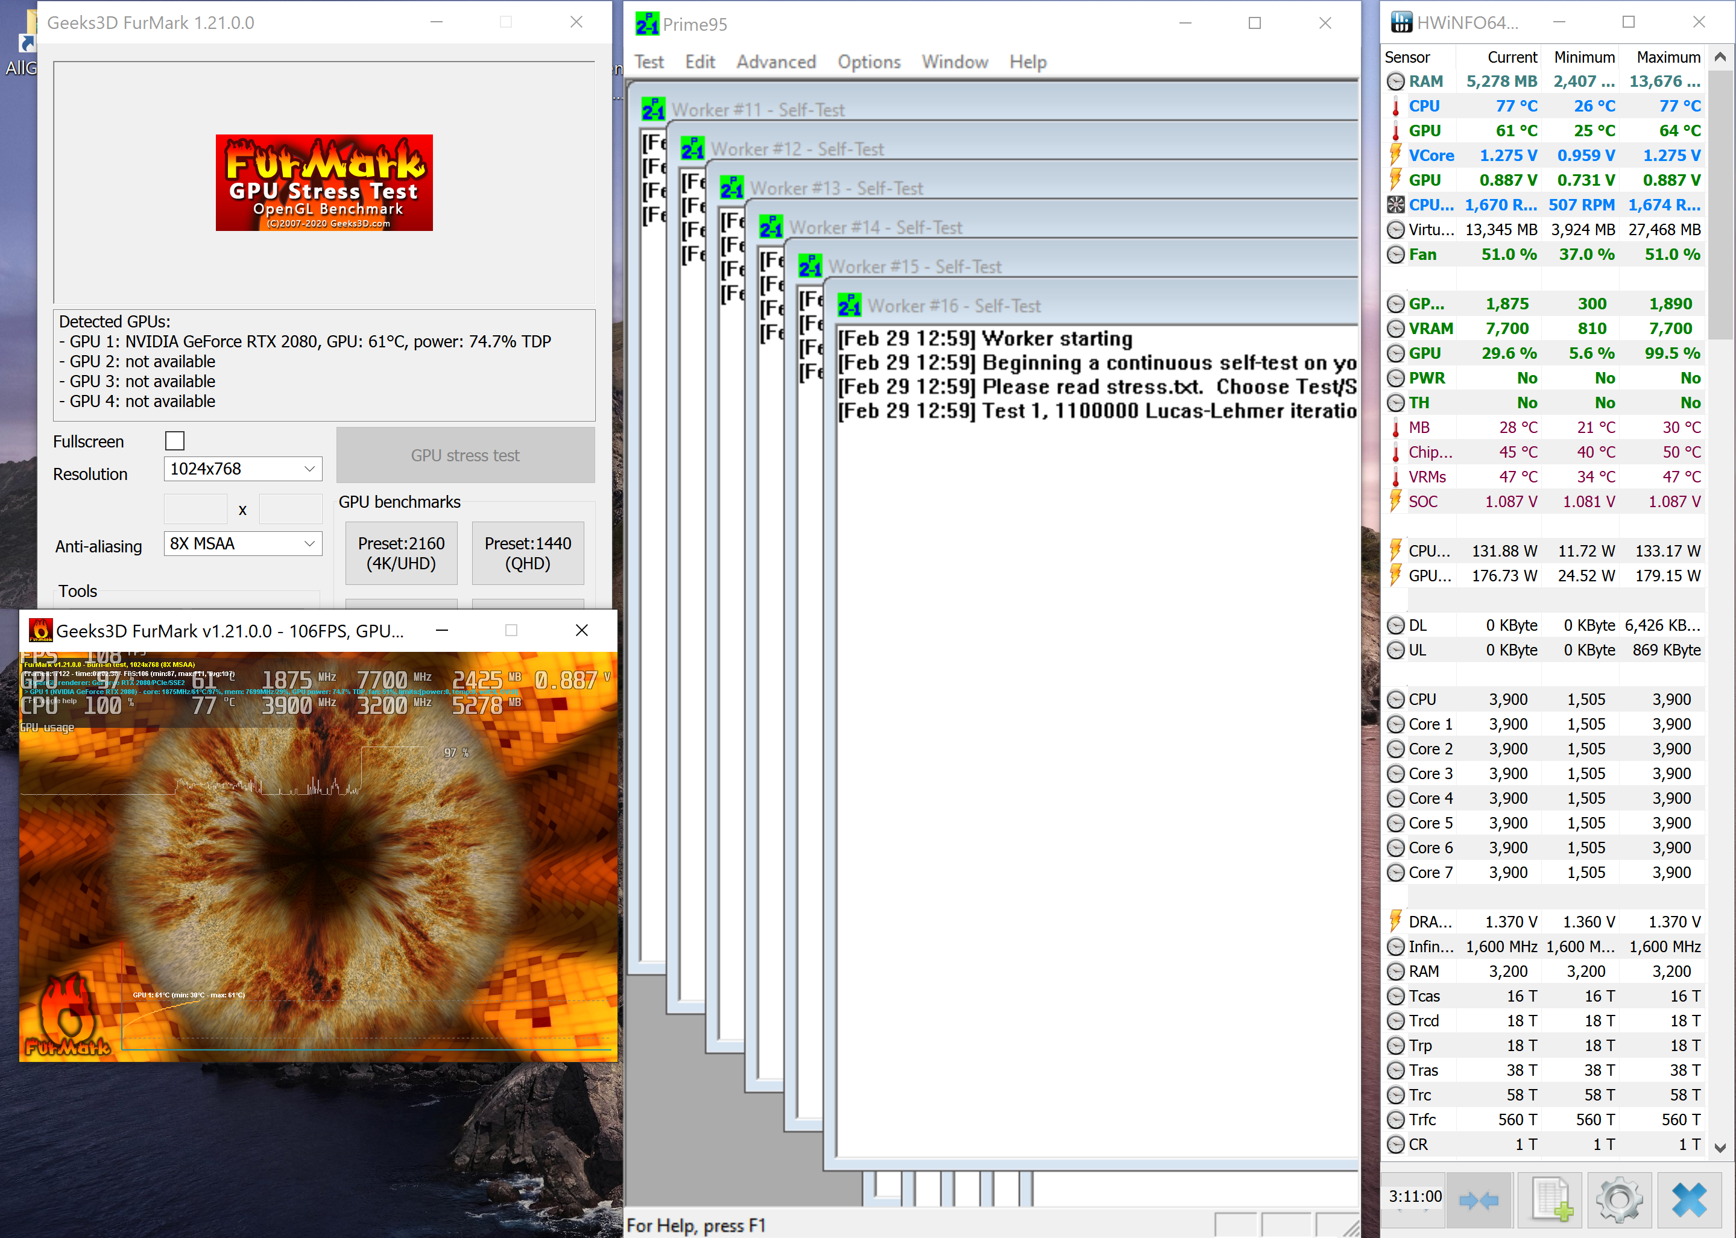Click the Trfc 560 T row
This screenshot has height=1238, width=1736.
pyautogui.click(x=1544, y=1119)
